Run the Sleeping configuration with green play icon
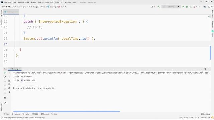 pos(183,7)
